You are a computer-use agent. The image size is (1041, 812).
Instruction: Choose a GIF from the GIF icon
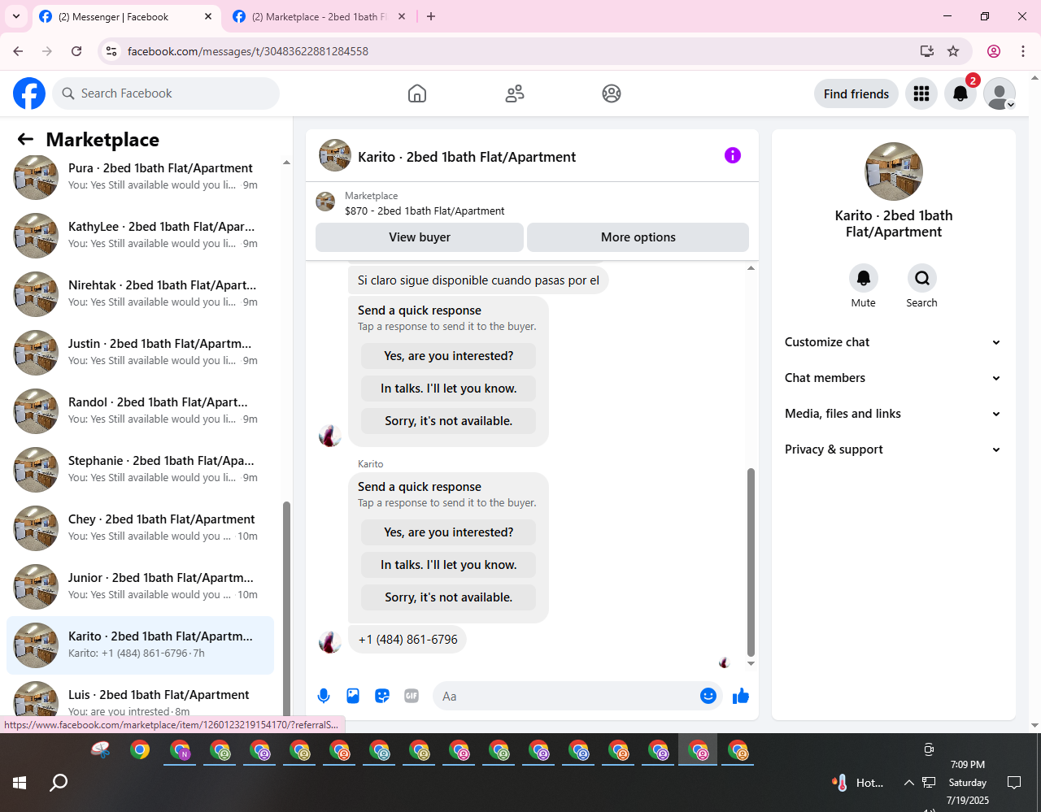point(412,696)
